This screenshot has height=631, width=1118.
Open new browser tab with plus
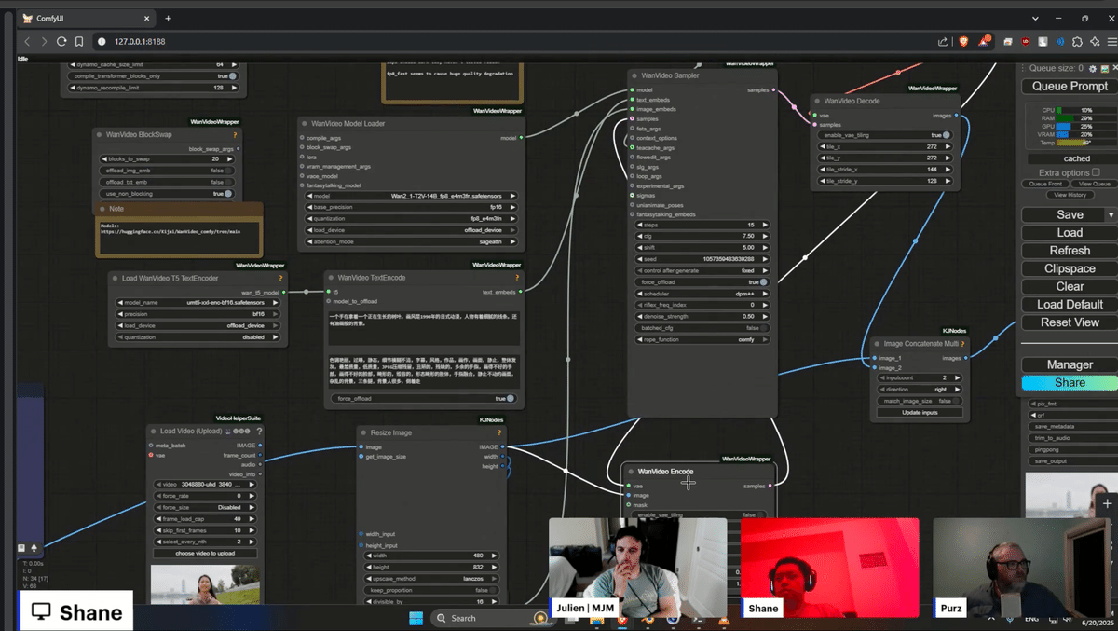coord(169,18)
